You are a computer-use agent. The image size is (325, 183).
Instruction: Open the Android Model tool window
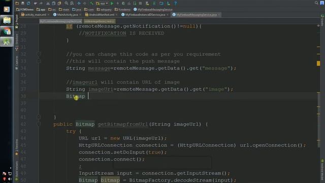(322, 169)
